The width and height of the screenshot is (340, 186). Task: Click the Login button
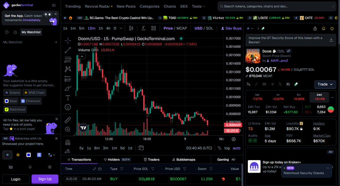click(x=16, y=179)
